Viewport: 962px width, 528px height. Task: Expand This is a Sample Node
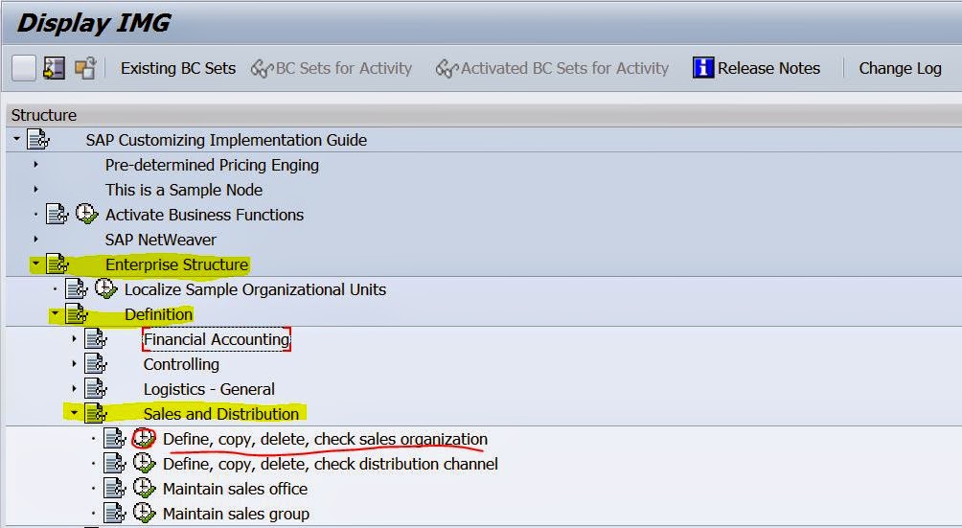(x=35, y=190)
